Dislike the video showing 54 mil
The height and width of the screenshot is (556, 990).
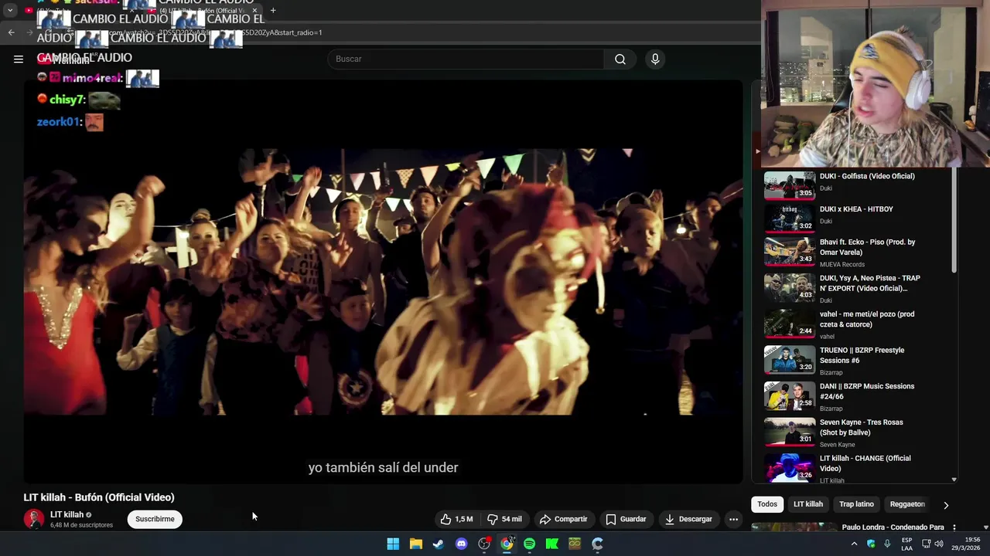(x=504, y=519)
